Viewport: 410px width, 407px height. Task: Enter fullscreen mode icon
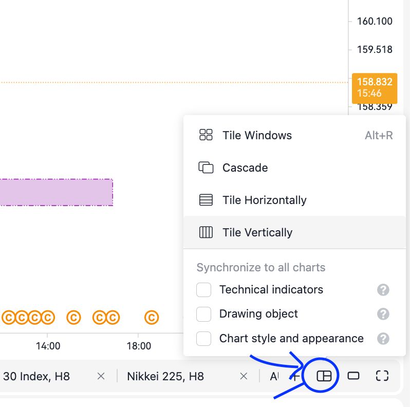pyautogui.click(x=382, y=376)
